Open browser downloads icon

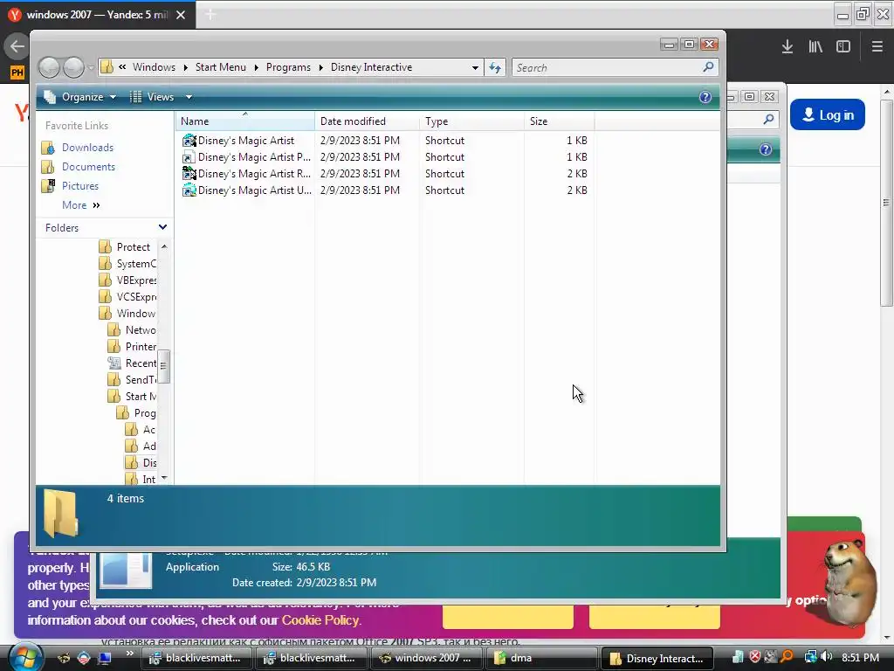787,47
